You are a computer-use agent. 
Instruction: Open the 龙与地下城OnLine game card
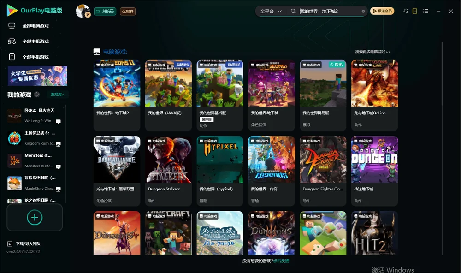point(374,95)
